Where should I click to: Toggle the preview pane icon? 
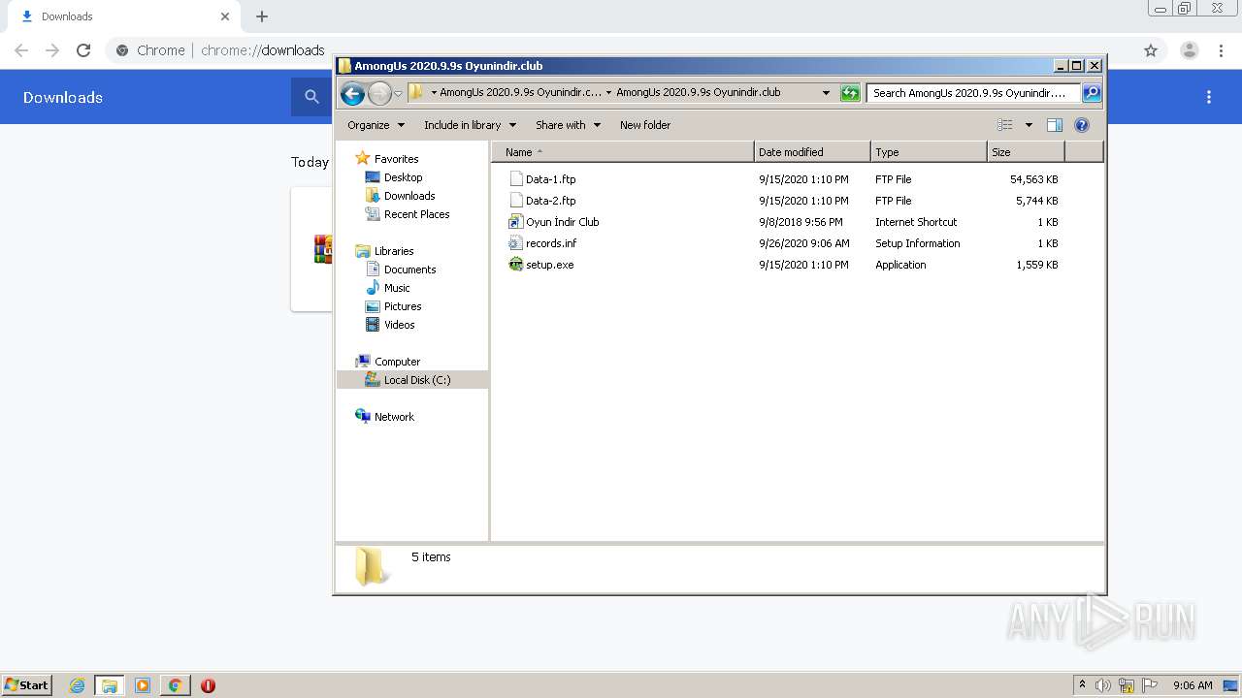pos(1055,125)
